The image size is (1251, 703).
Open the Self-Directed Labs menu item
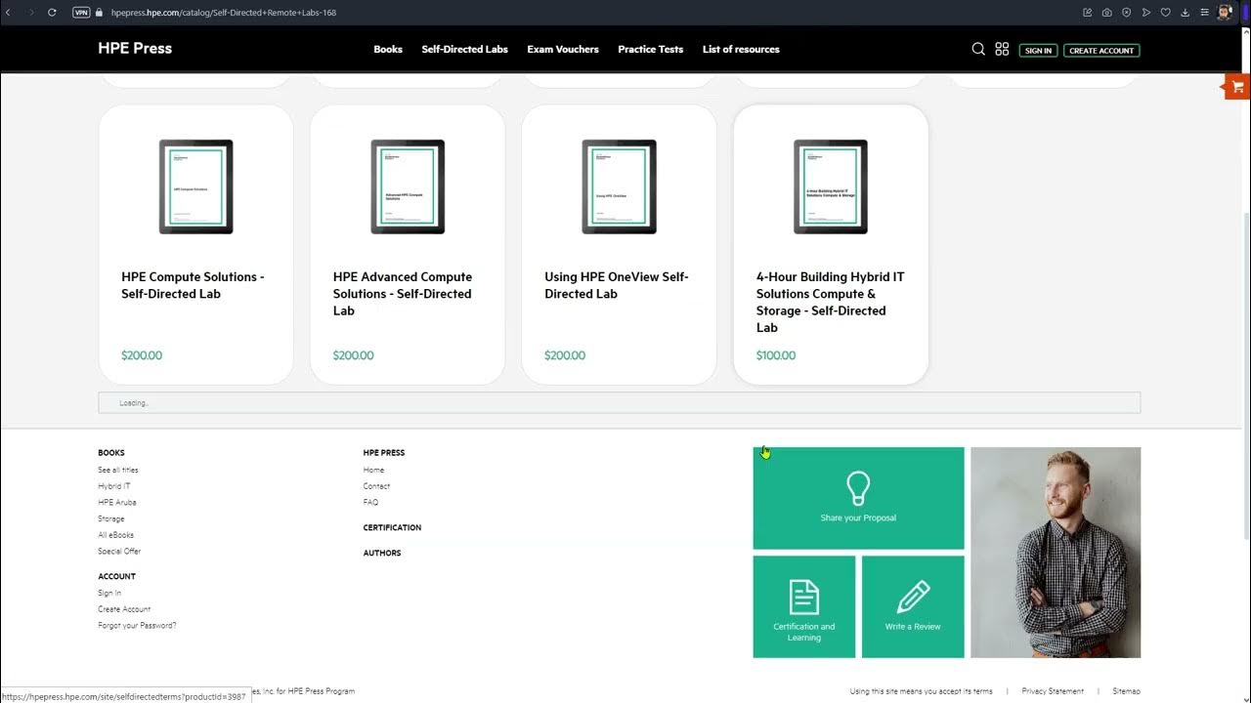(465, 49)
